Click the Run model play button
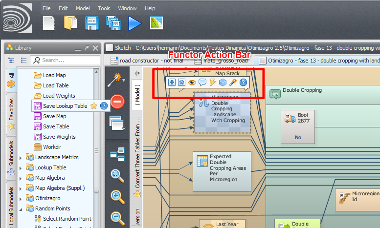This screenshot has width=380, height=228. click(134, 23)
